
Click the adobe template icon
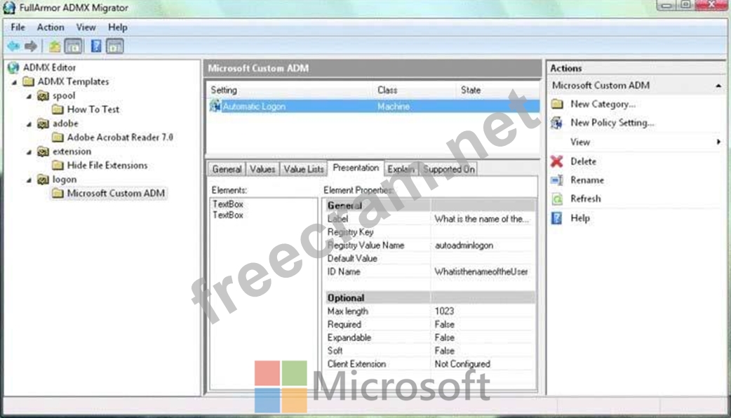pos(43,123)
